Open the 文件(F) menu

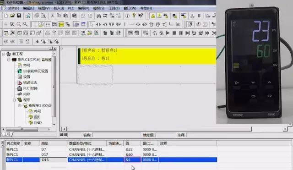click(x=13, y=8)
